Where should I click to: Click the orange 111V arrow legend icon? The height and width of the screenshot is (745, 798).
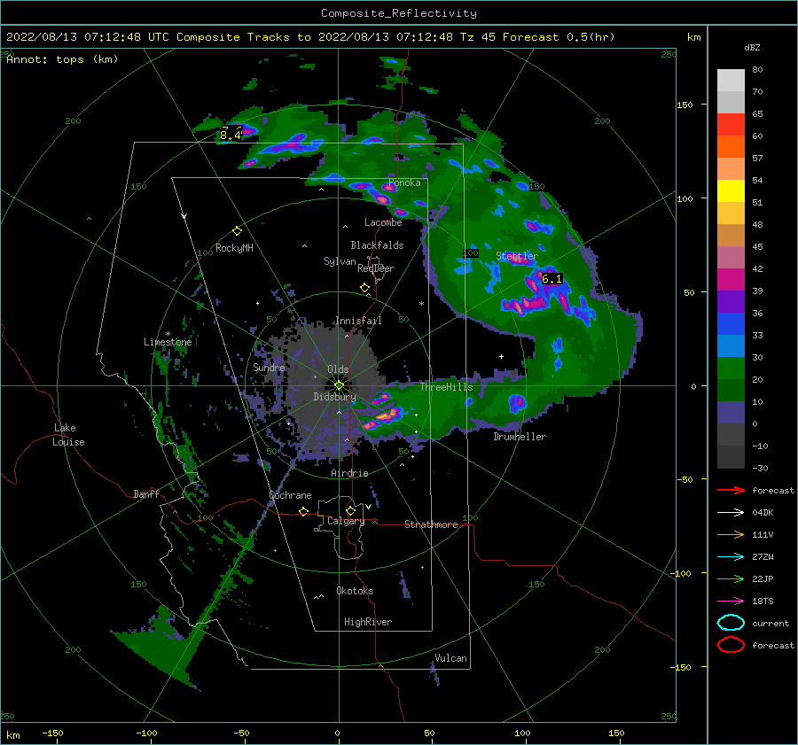pos(731,534)
